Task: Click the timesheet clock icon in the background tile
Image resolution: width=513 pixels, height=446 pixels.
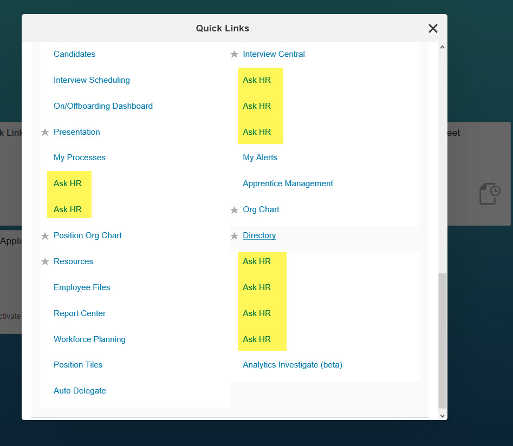Action: click(x=490, y=194)
